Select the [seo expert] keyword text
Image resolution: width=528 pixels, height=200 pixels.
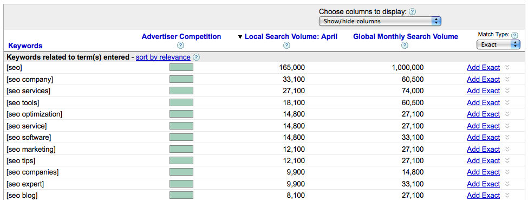coord(25,184)
